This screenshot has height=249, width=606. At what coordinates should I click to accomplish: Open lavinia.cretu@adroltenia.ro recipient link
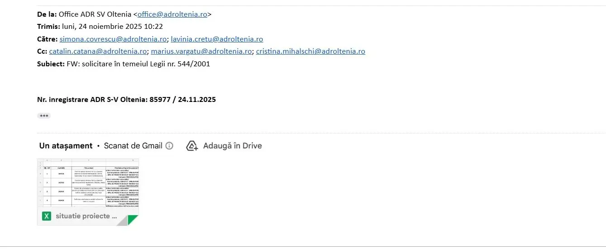(217, 39)
